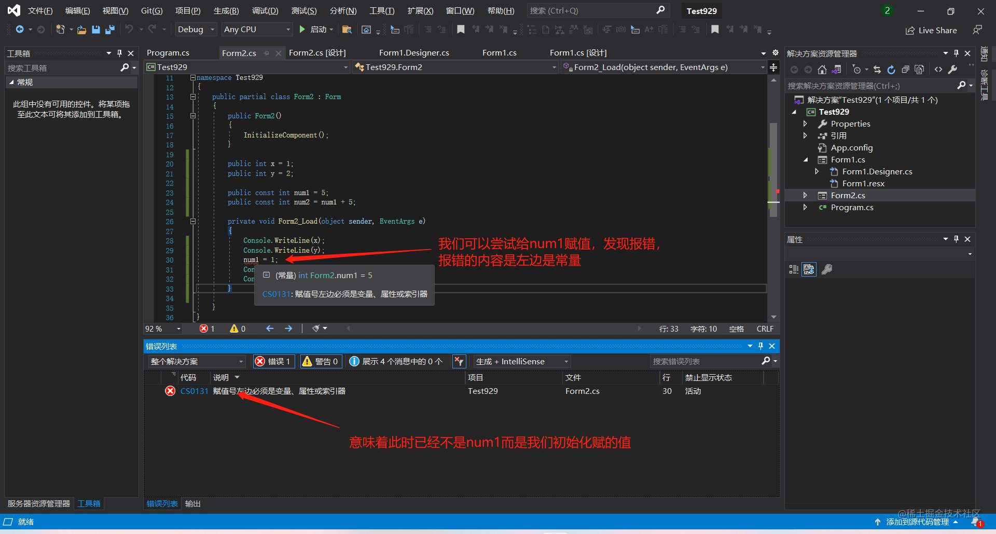This screenshot has height=534, width=996.
Task: Expand the Properties node in Solution Explorer
Action: click(x=805, y=124)
